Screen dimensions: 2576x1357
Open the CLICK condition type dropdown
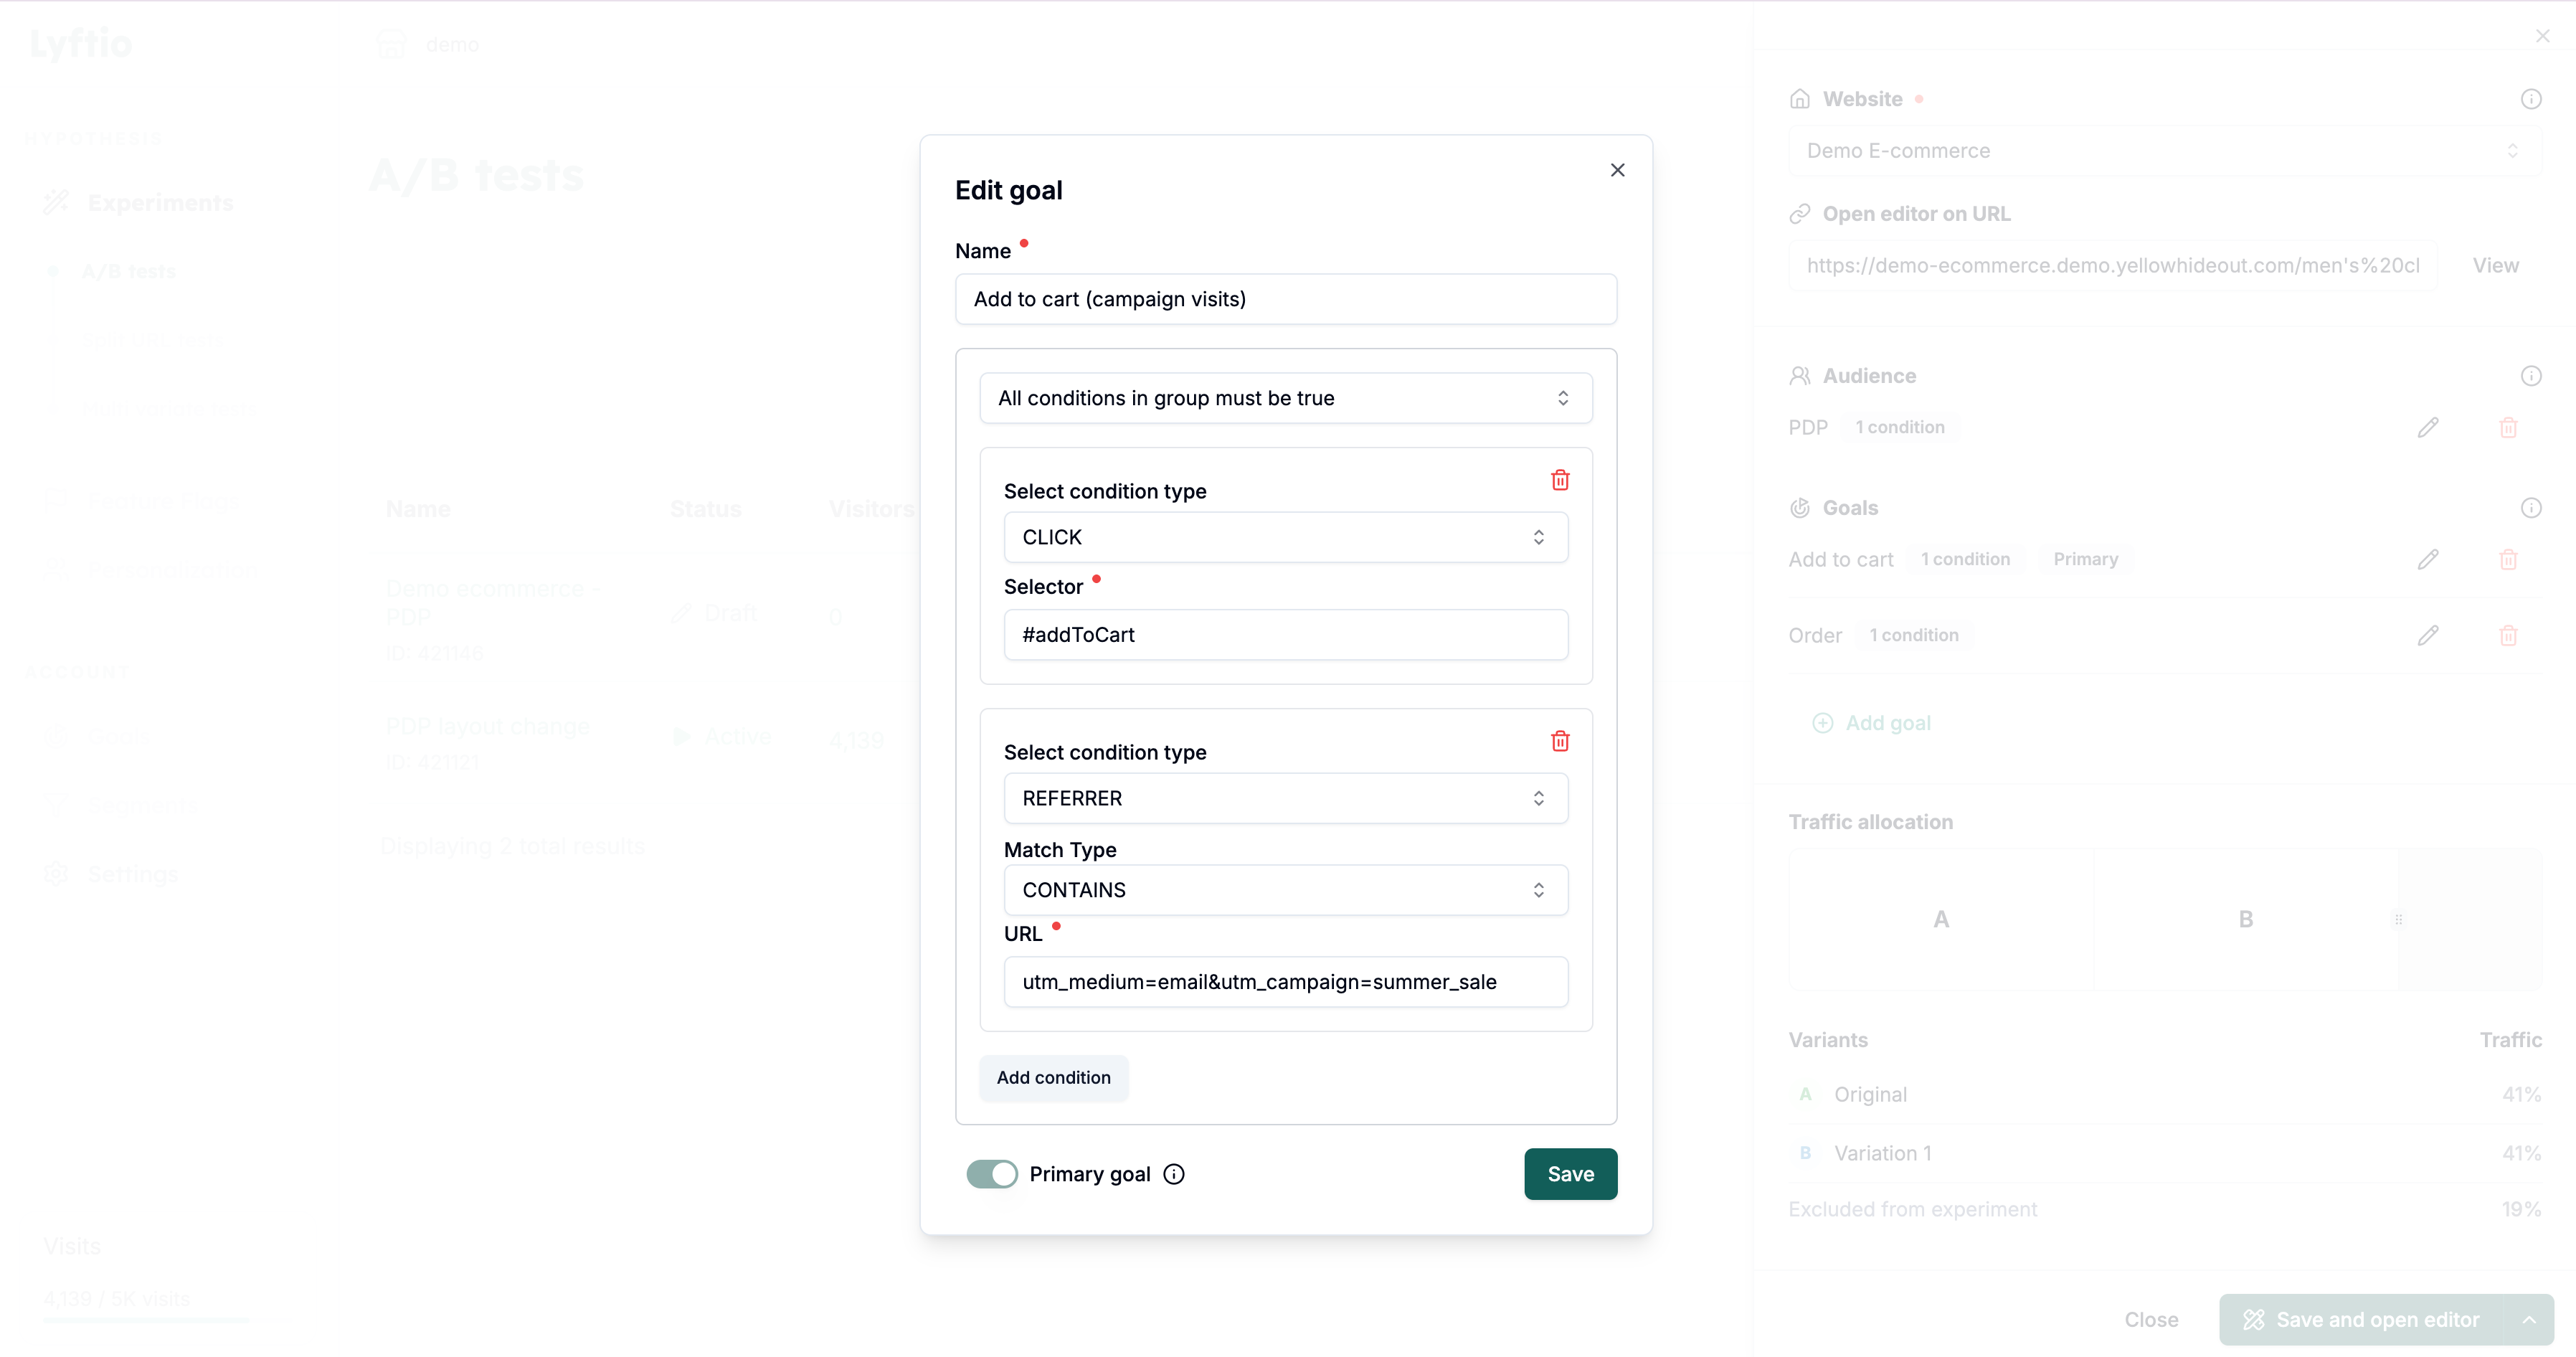pos(1285,537)
